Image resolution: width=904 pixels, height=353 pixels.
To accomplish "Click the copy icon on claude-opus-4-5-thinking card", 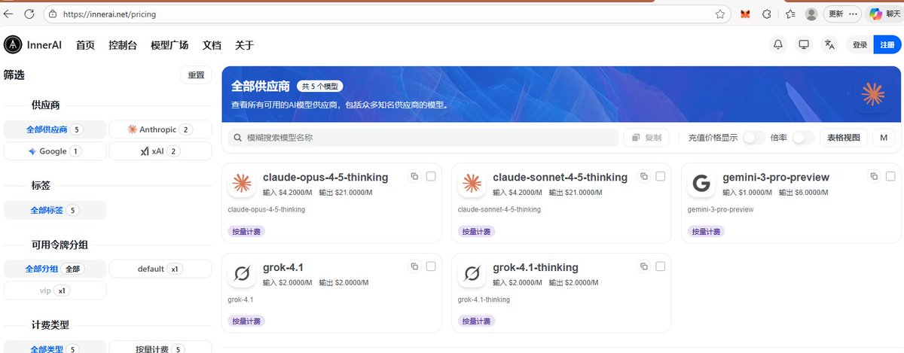I will [414, 177].
